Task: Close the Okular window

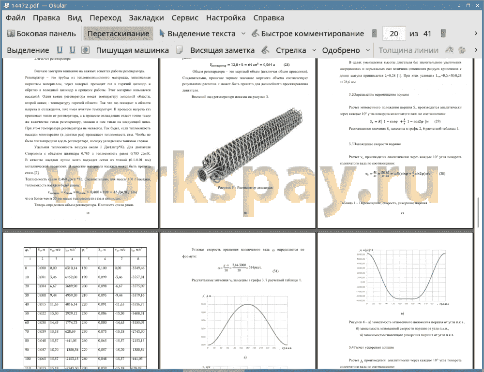Action: pos(477,5)
